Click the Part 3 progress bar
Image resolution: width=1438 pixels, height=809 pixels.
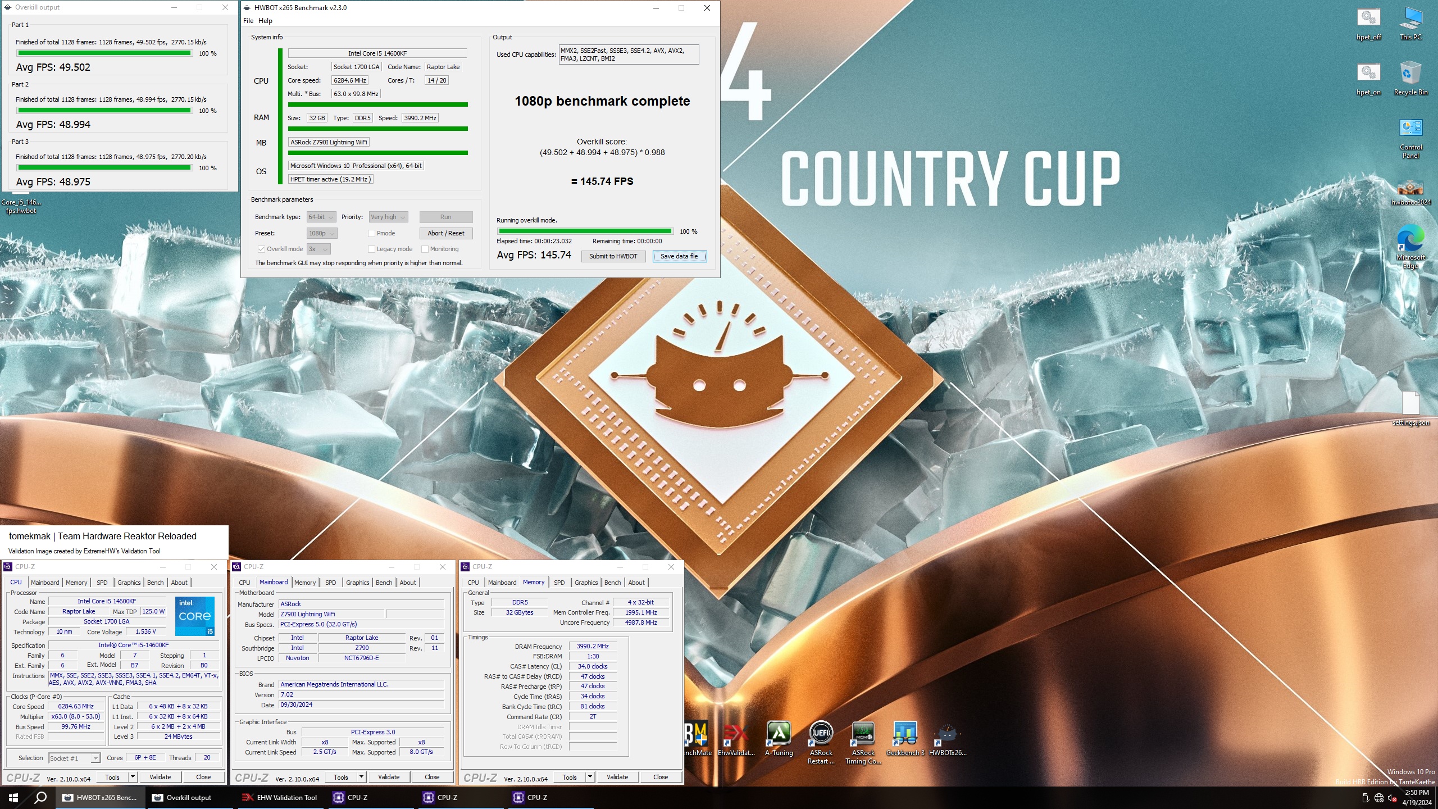pyautogui.click(x=104, y=167)
